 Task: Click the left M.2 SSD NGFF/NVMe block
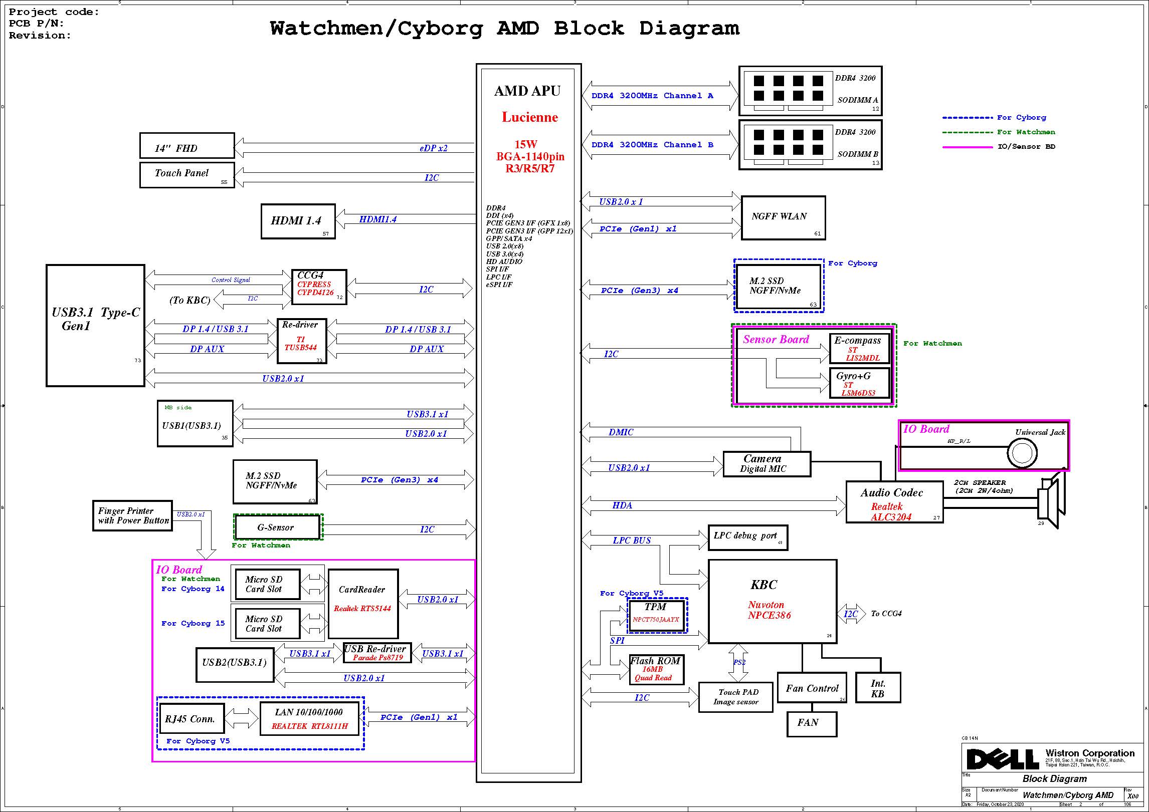coord(275,482)
